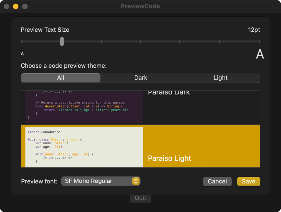
Task: Click the Paraiso Dark theme name
Action: 169,93
